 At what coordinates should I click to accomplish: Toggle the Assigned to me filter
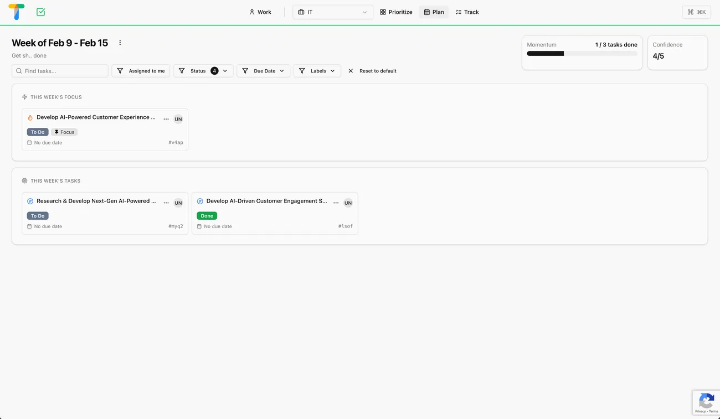[x=141, y=71]
